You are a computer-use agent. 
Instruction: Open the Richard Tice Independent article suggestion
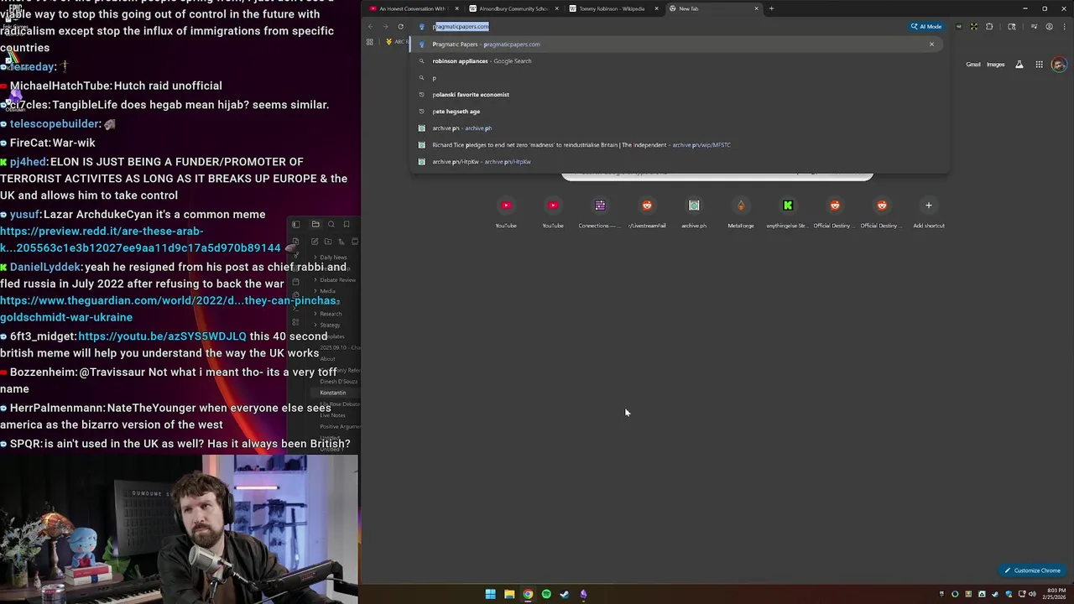click(680, 144)
